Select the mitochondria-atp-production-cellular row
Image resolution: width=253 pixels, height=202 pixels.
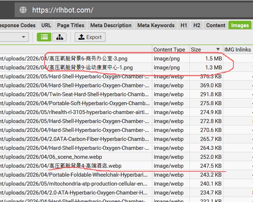coord(126,183)
